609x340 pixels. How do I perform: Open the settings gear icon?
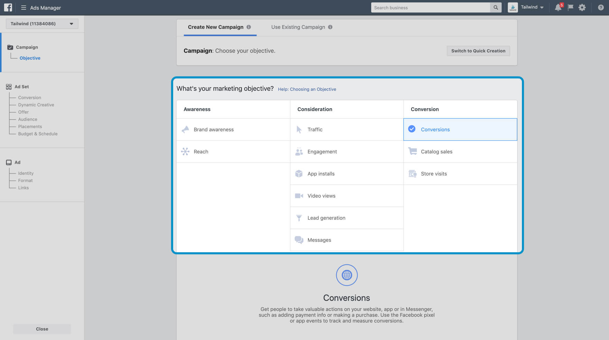tap(582, 8)
